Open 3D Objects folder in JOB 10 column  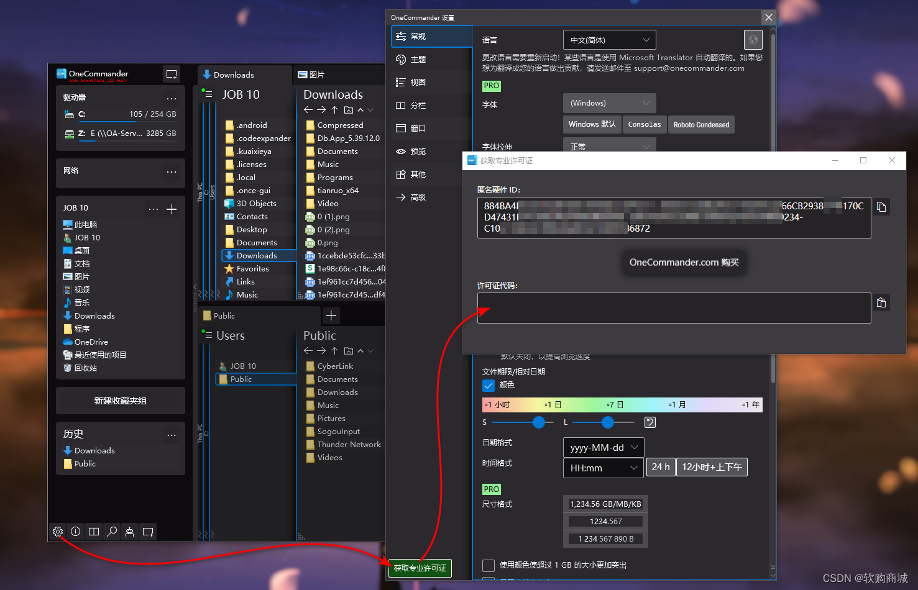[x=256, y=204]
